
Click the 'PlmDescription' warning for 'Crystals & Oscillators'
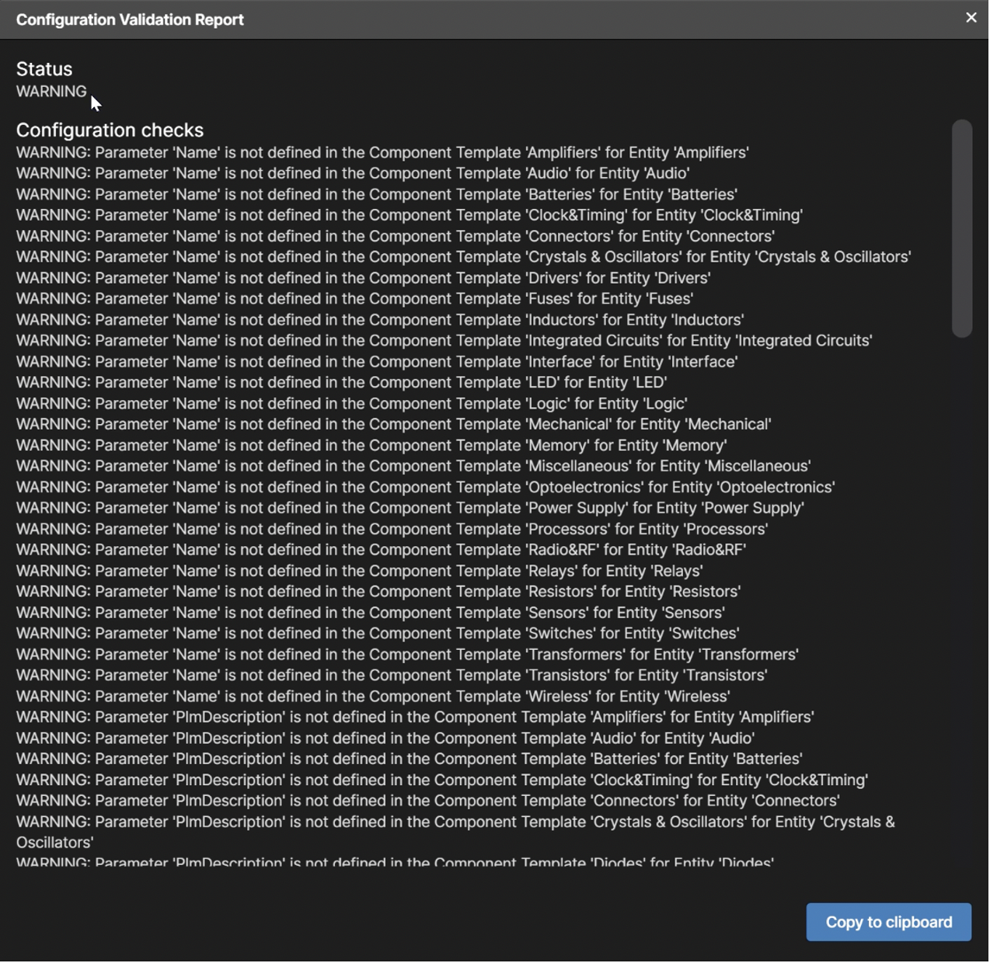456,833
